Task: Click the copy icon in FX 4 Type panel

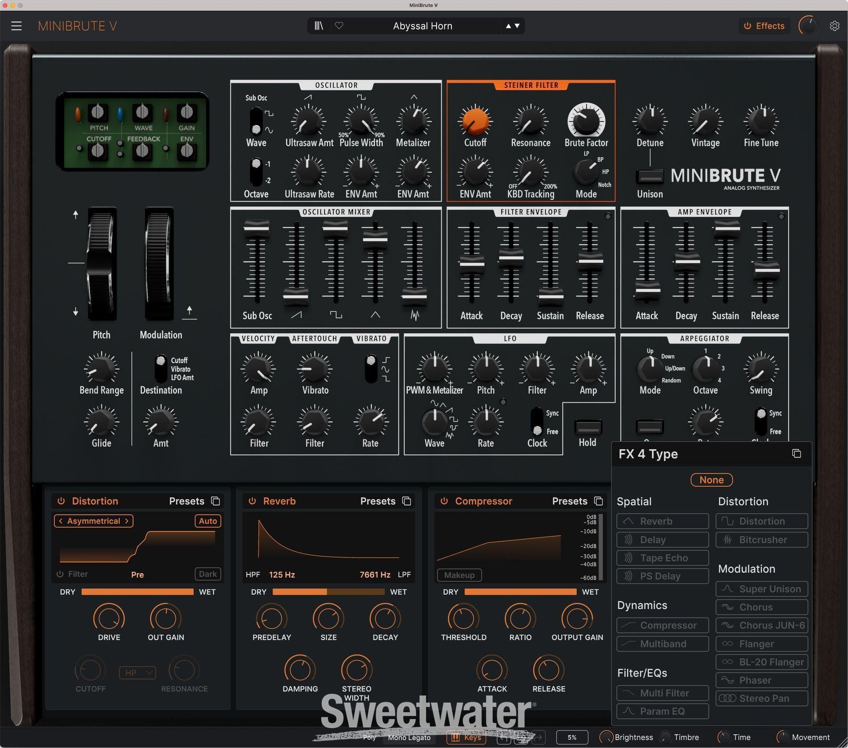Action: pos(796,453)
